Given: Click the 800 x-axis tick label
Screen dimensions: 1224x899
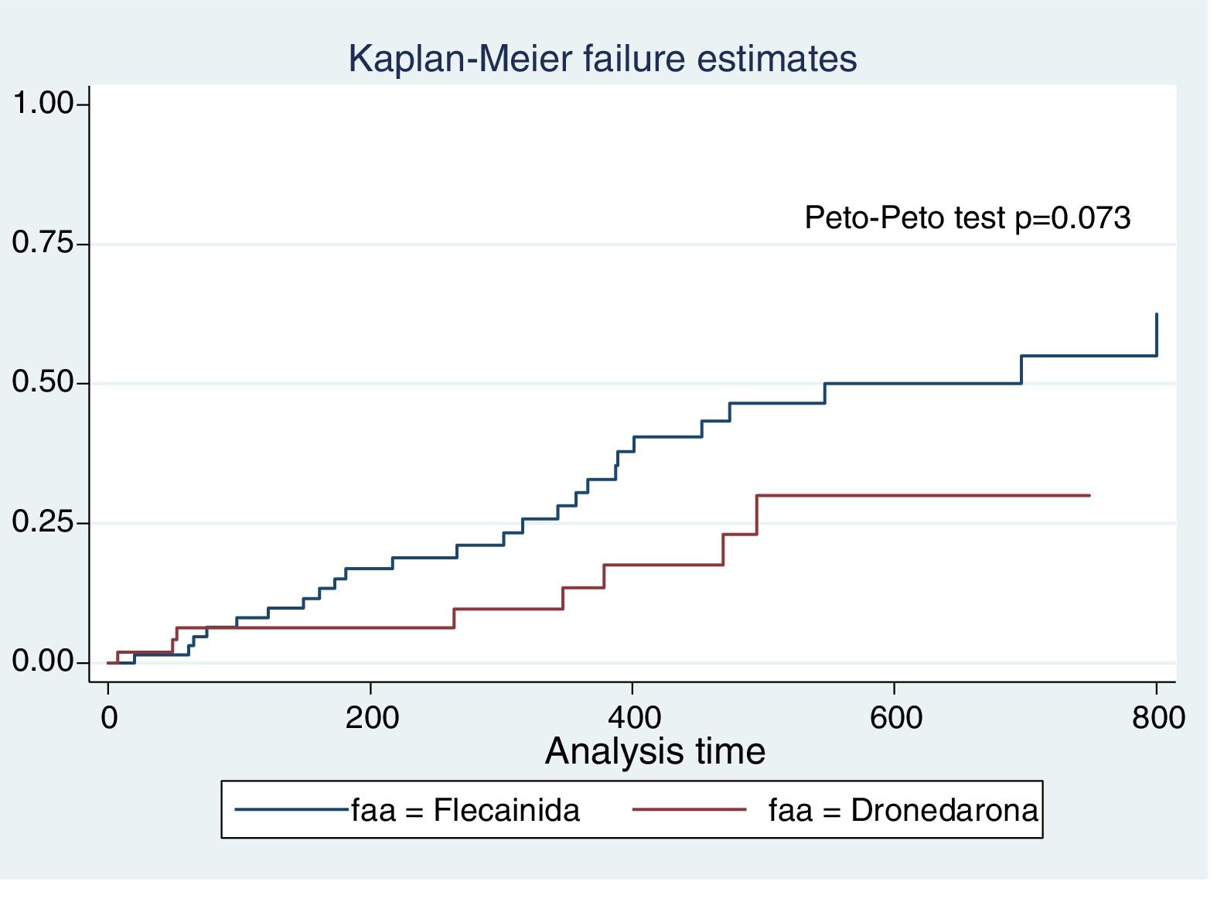Looking at the screenshot, I should click(x=1158, y=718).
